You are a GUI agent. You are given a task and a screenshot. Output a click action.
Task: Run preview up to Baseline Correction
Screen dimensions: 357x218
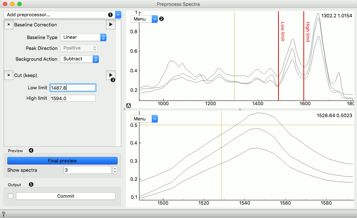pos(111,25)
